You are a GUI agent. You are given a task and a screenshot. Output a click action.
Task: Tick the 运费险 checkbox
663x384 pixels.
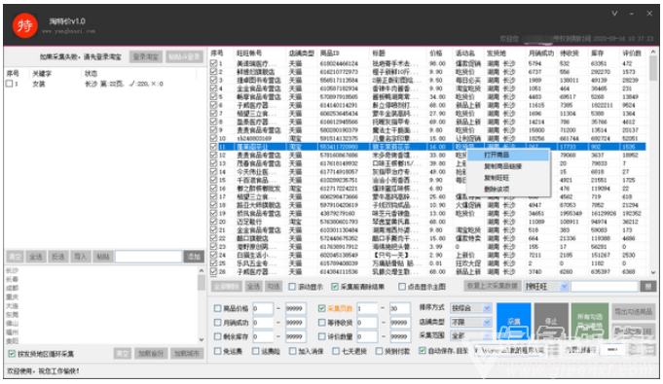pos(255,351)
